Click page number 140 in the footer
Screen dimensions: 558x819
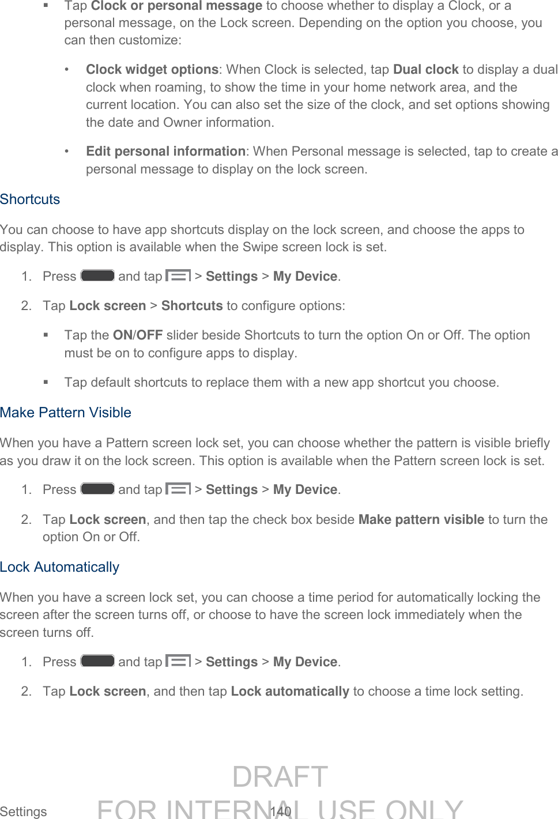pos(281,812)
